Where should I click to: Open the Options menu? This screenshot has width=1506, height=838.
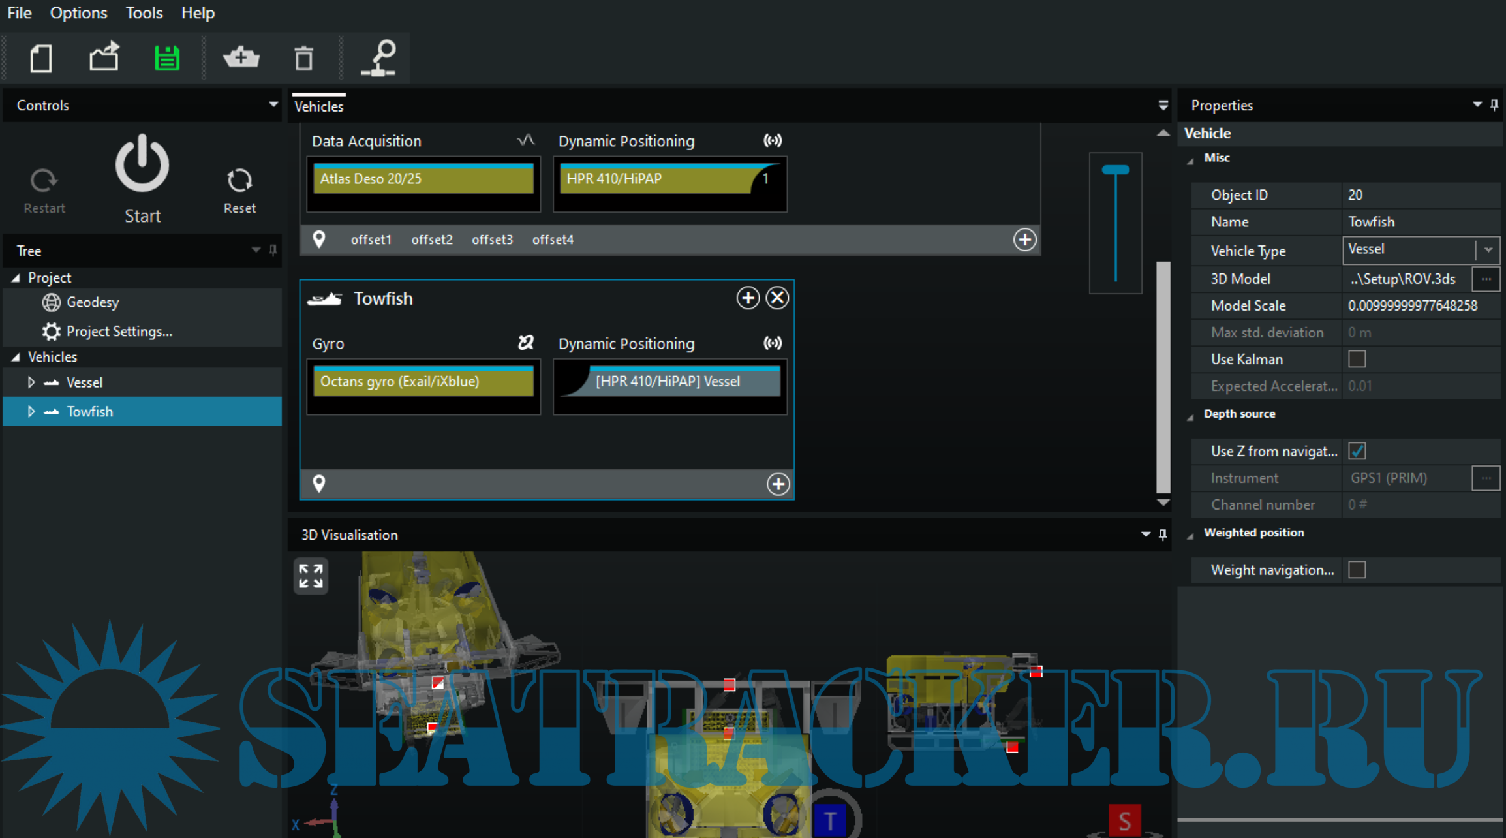click(78, 13)
